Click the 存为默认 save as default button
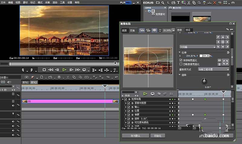 pyautogui.click(x=136, y=136)
